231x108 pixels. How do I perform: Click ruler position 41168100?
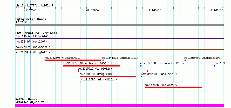[x=217, y=10]
